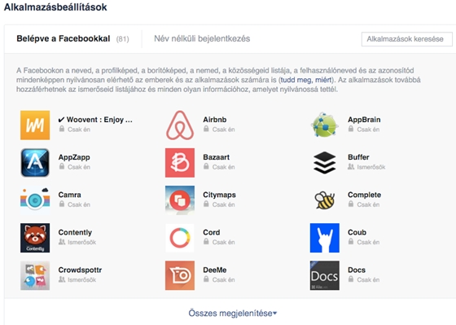This screenshot has width=456, height=325.
Task: Select the Airbnb logo icon
Action: click(x=180, y=125)
